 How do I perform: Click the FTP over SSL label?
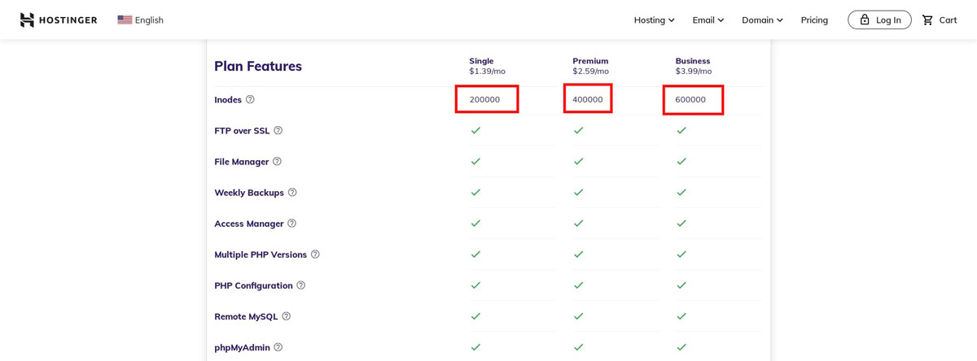(x=242, y=130)
